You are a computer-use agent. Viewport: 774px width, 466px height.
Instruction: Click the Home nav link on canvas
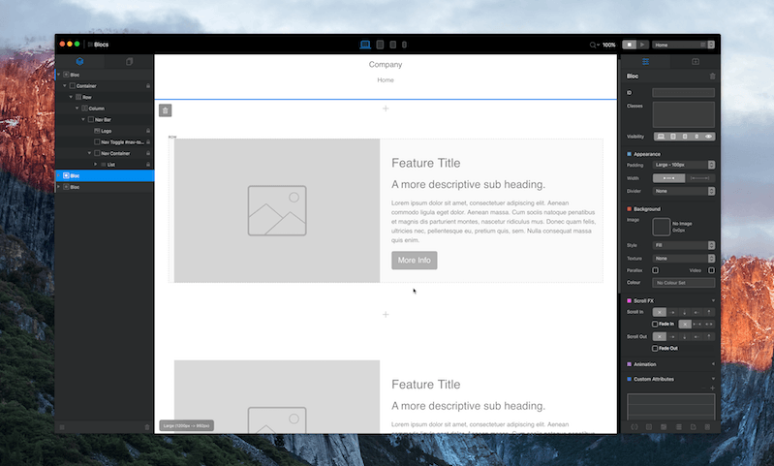[x=386, y=80]
